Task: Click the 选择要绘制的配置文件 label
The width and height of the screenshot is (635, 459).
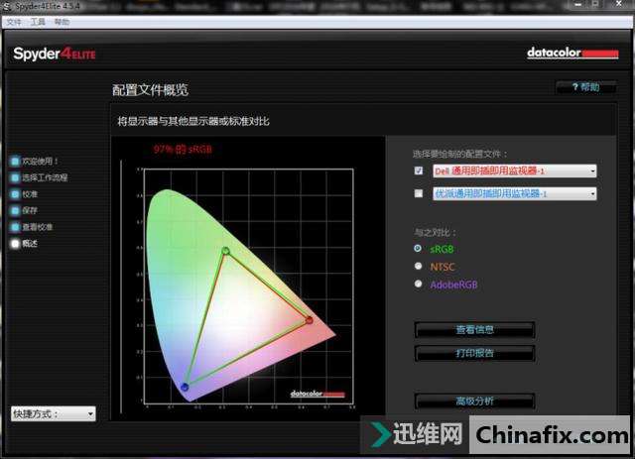Action: pyautogui.click(x=459, y=154)
